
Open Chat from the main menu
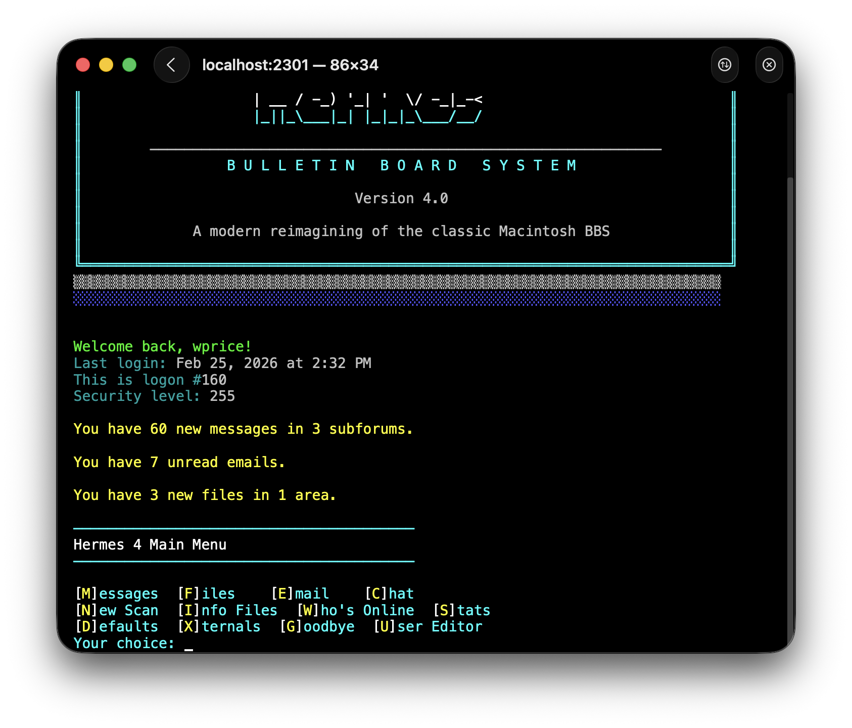coord(389,593)
